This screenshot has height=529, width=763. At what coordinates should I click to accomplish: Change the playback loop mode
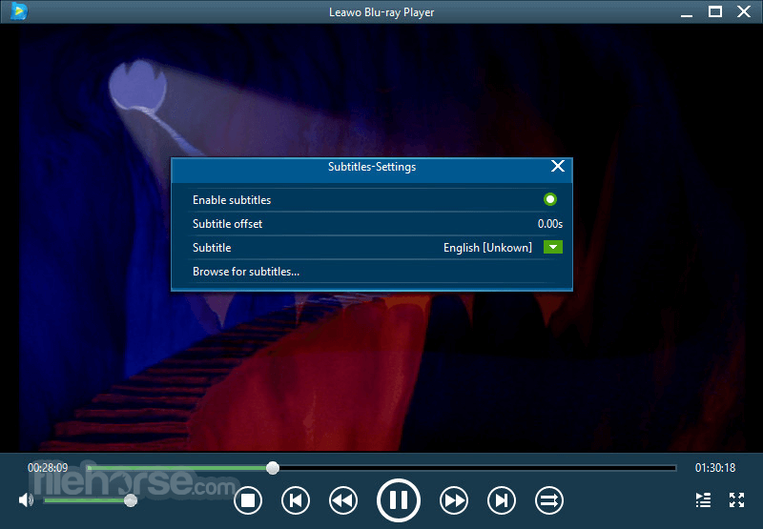point(549,500)
